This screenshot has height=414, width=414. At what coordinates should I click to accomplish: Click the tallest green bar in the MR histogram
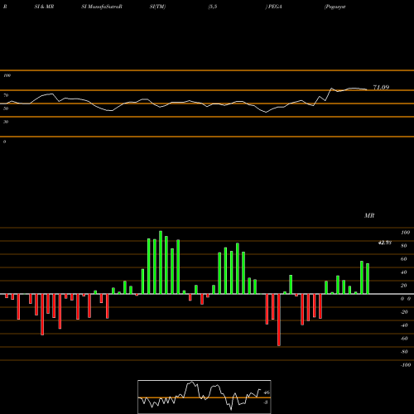tap(161, 262)
